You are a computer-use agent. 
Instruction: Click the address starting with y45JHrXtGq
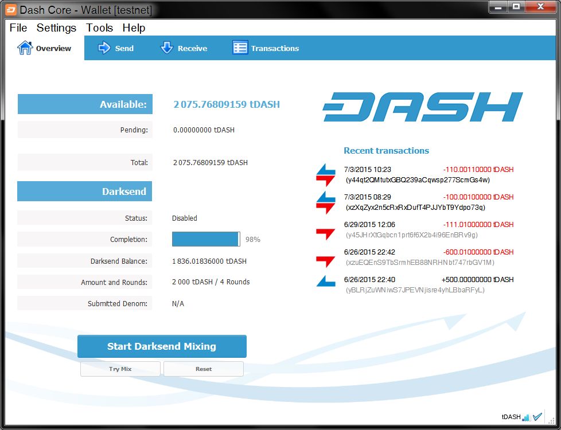(x=411, y=235)
